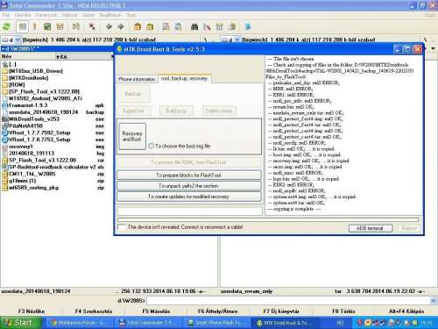Sort the file list by the Név column header
The height and width of the screenshot is (329, 438).
coord(28,56)
